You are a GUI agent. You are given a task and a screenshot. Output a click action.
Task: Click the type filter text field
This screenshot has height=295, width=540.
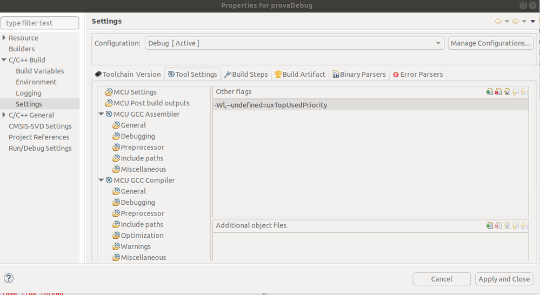pos(40,23)
